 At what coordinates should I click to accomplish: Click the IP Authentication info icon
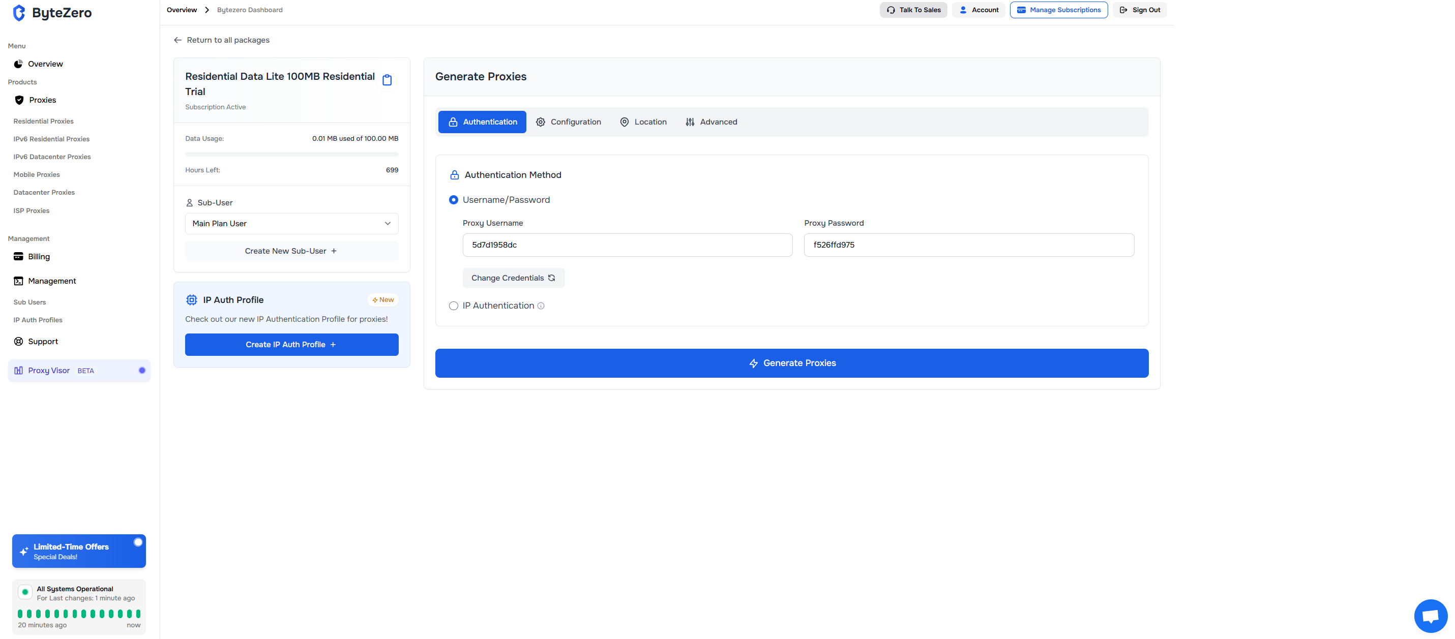(x=541, y=306)
